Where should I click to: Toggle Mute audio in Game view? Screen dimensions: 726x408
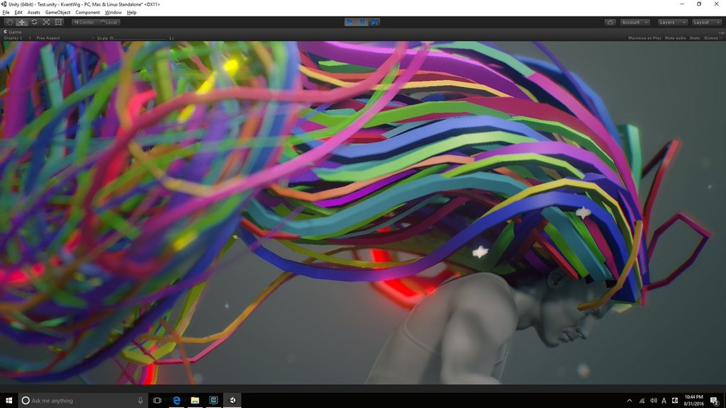pyautogui.click(x=675, y=38)
